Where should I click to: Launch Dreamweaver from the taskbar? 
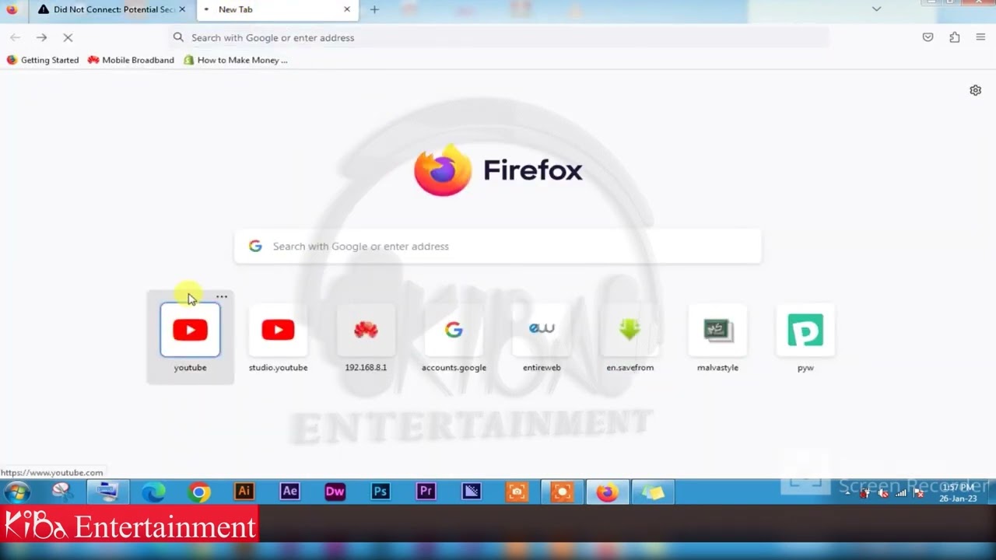pyautogui.click(x=335, y=492)
